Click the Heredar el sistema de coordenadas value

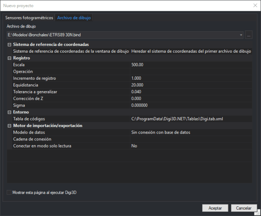(x=190, y=51)
